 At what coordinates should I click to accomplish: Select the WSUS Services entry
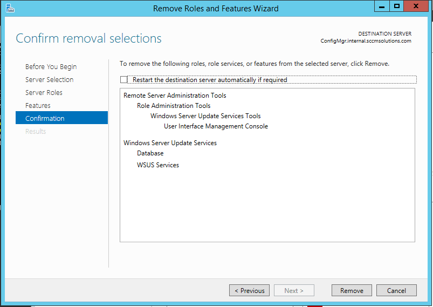158,165
